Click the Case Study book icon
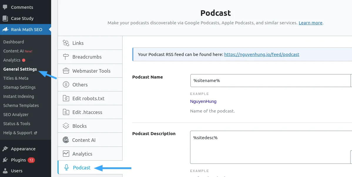Image resolution: width=352 pixels, height=177 pixels. pos(5,18)
